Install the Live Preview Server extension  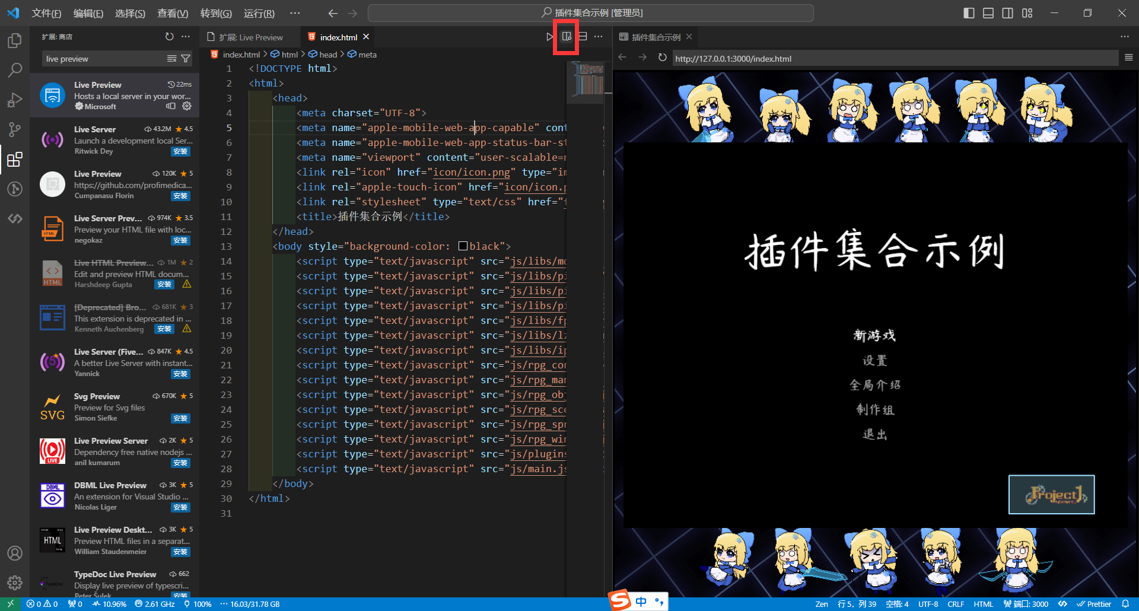(x=180, y=463)
